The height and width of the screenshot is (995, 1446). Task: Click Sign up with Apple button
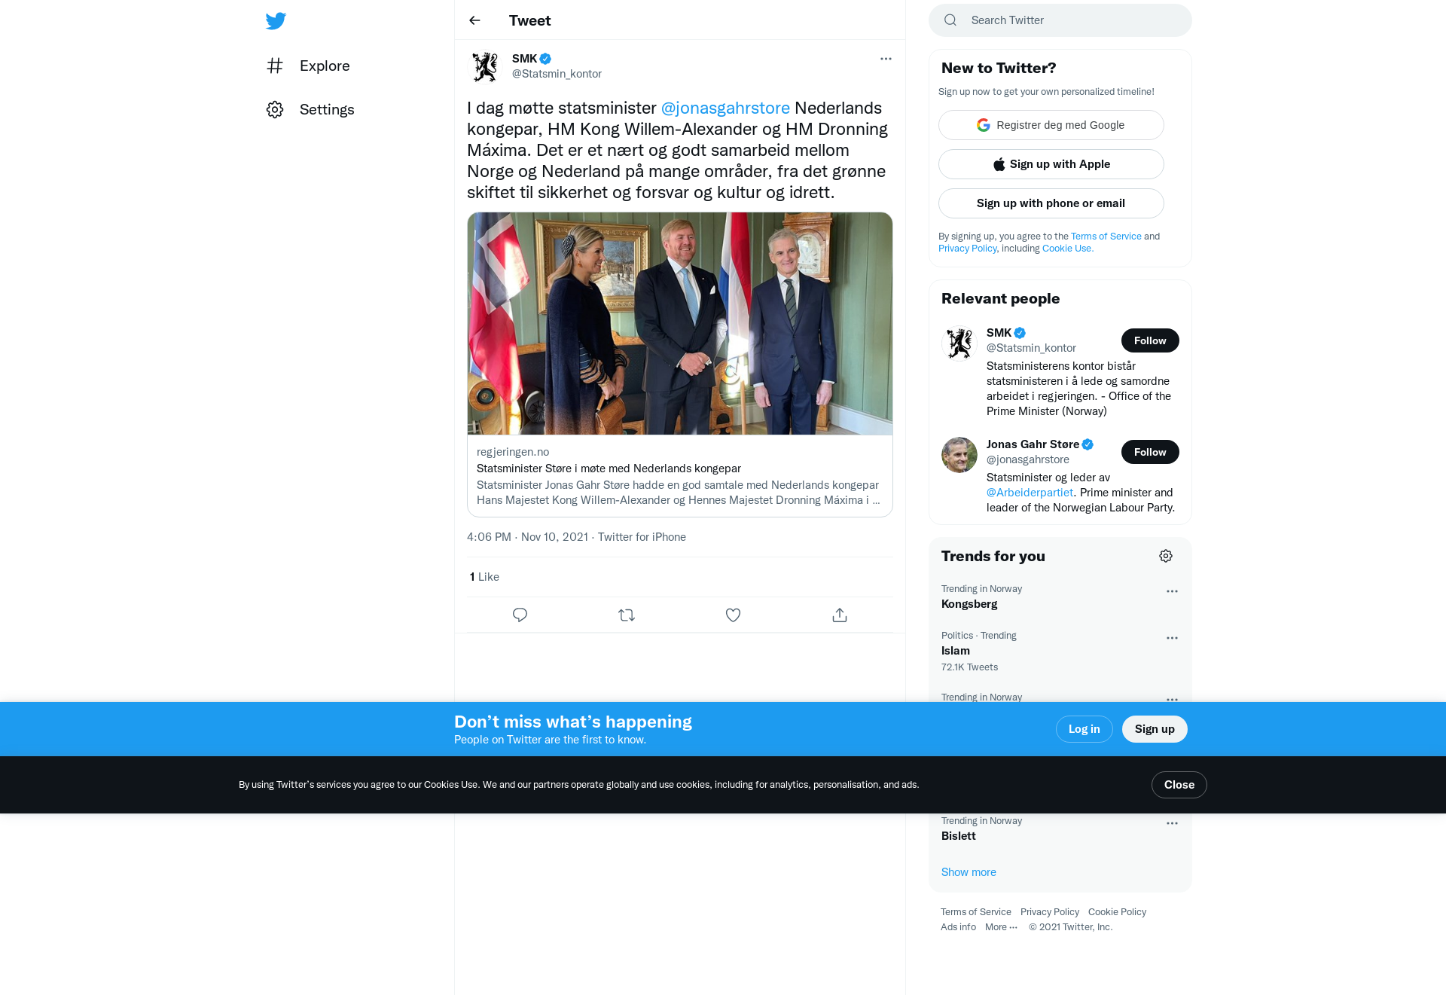pos(1051,164)
